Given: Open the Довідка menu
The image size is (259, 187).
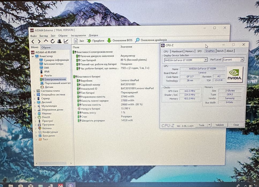Looking at the screenshot, I should tap(93, 35).
